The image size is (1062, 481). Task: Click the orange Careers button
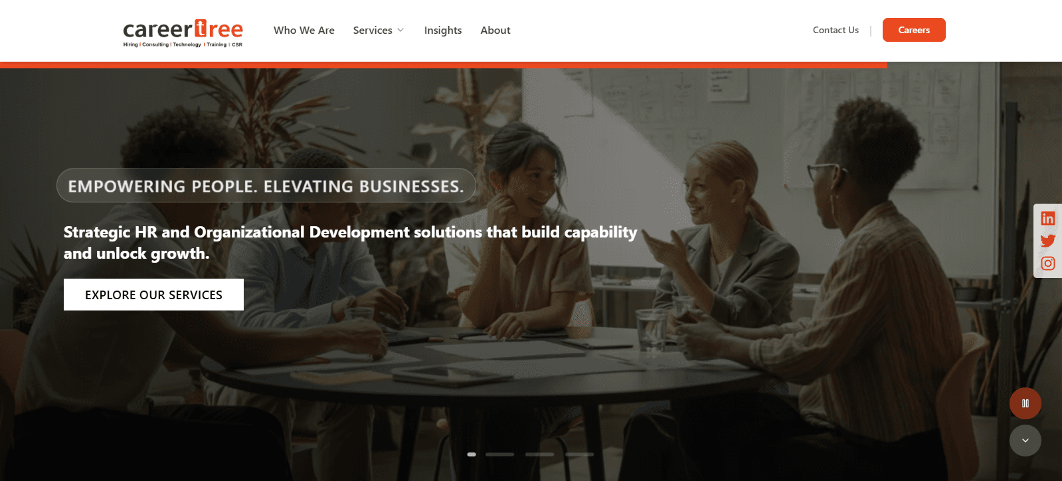pos(914,30)
